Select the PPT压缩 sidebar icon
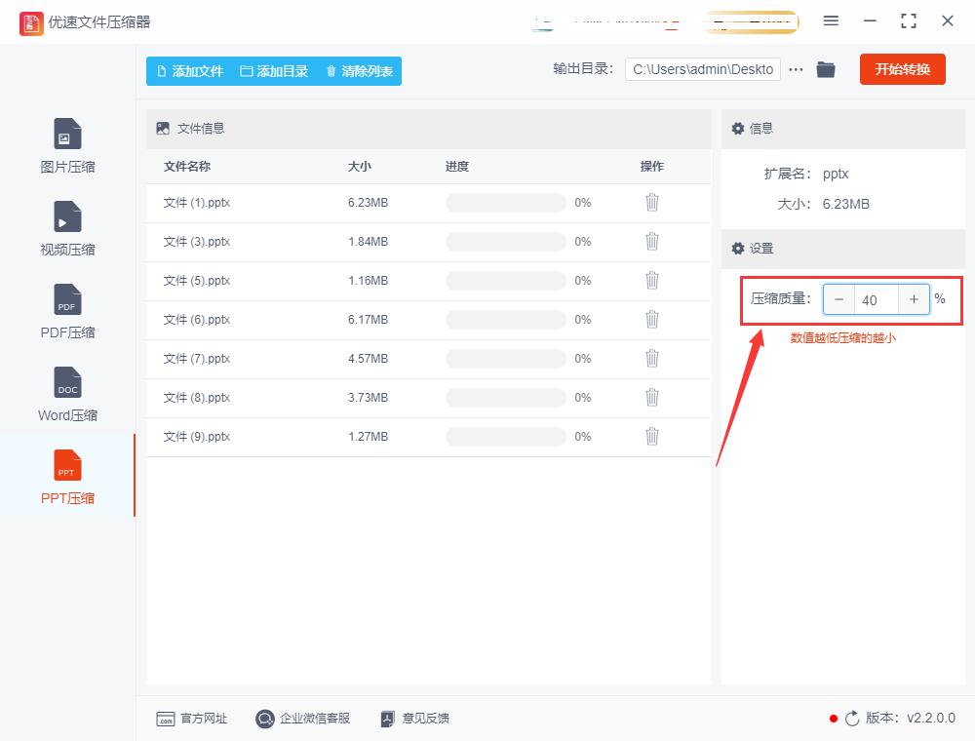Screen dimensions: 975x741 point(66,476)
